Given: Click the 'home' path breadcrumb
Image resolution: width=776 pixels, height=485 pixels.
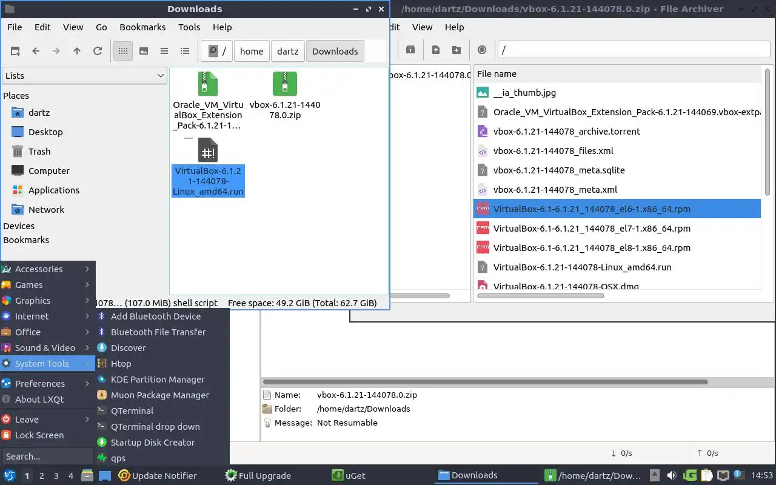Looking at the screenshot, I should (252, 52).
